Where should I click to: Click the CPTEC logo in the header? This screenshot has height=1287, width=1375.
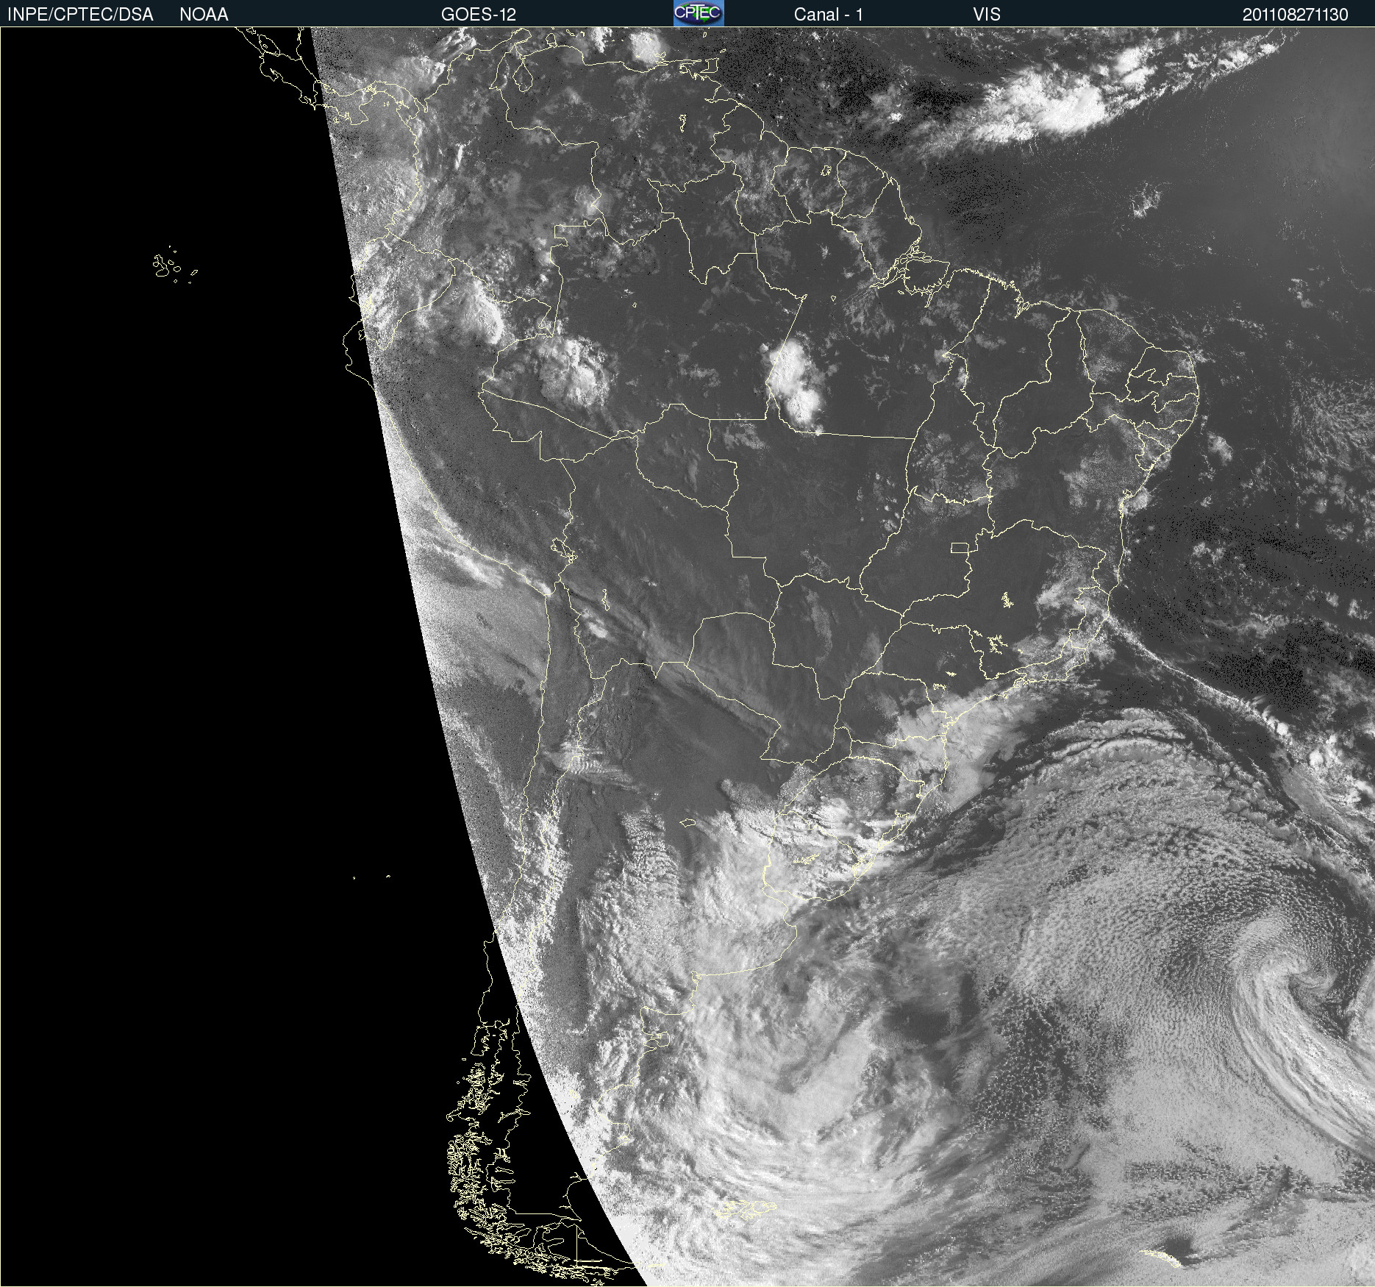click(699, 13)
